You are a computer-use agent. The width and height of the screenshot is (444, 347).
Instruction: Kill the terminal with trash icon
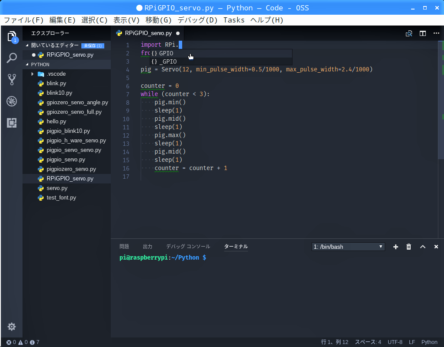tap(409, 247)
